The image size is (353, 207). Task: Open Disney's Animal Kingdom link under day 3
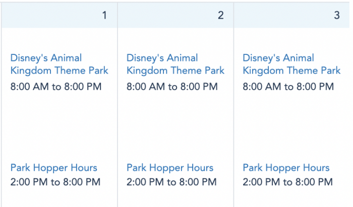point(291,64)
